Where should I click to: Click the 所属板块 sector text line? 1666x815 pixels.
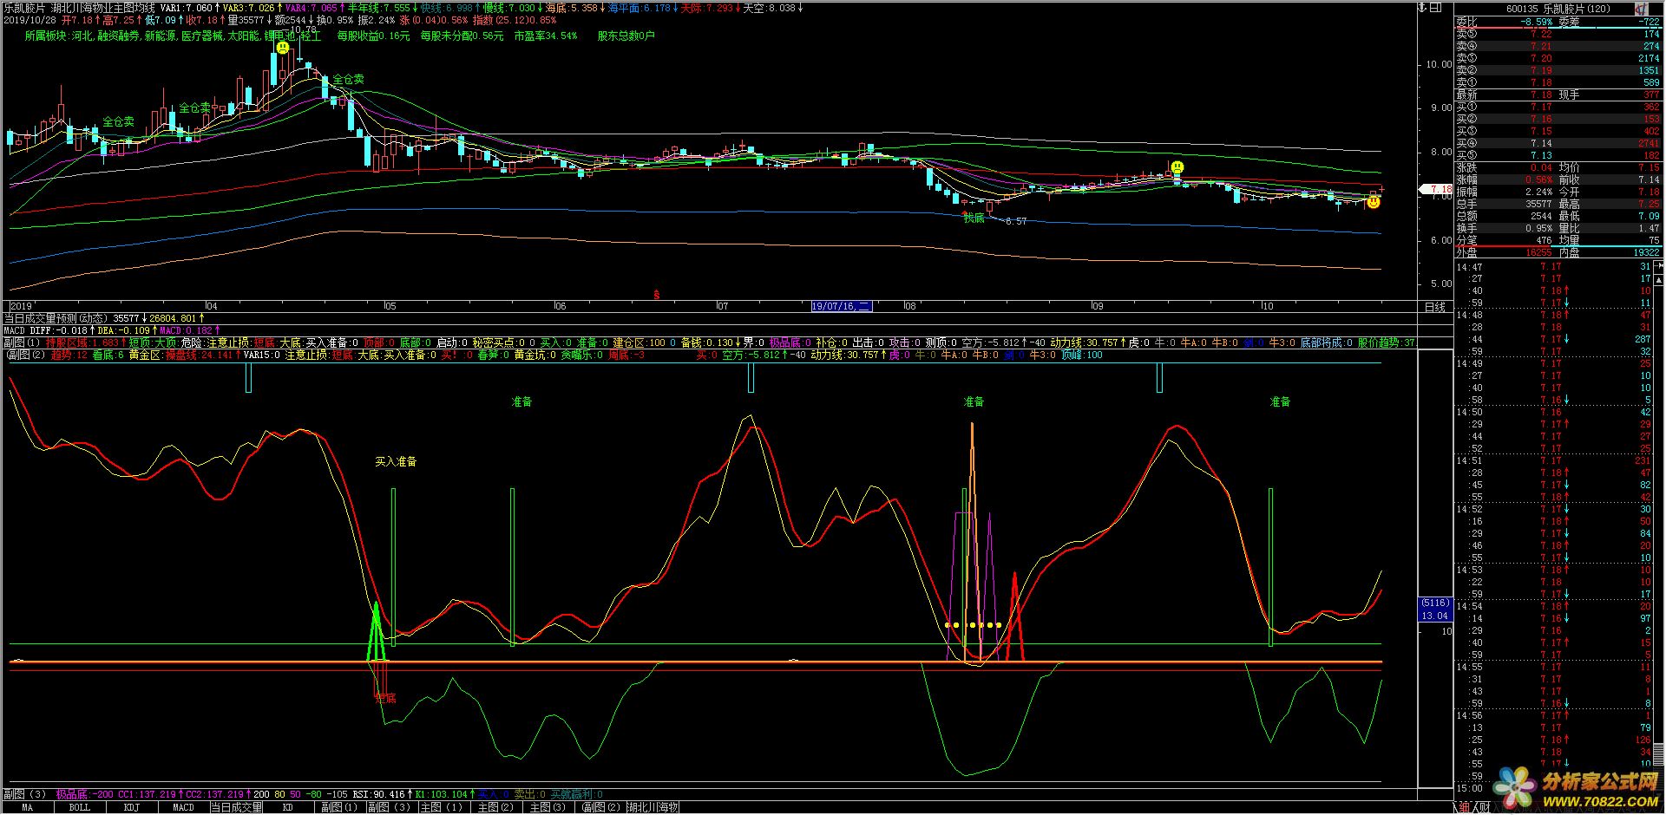coord(173,36)
